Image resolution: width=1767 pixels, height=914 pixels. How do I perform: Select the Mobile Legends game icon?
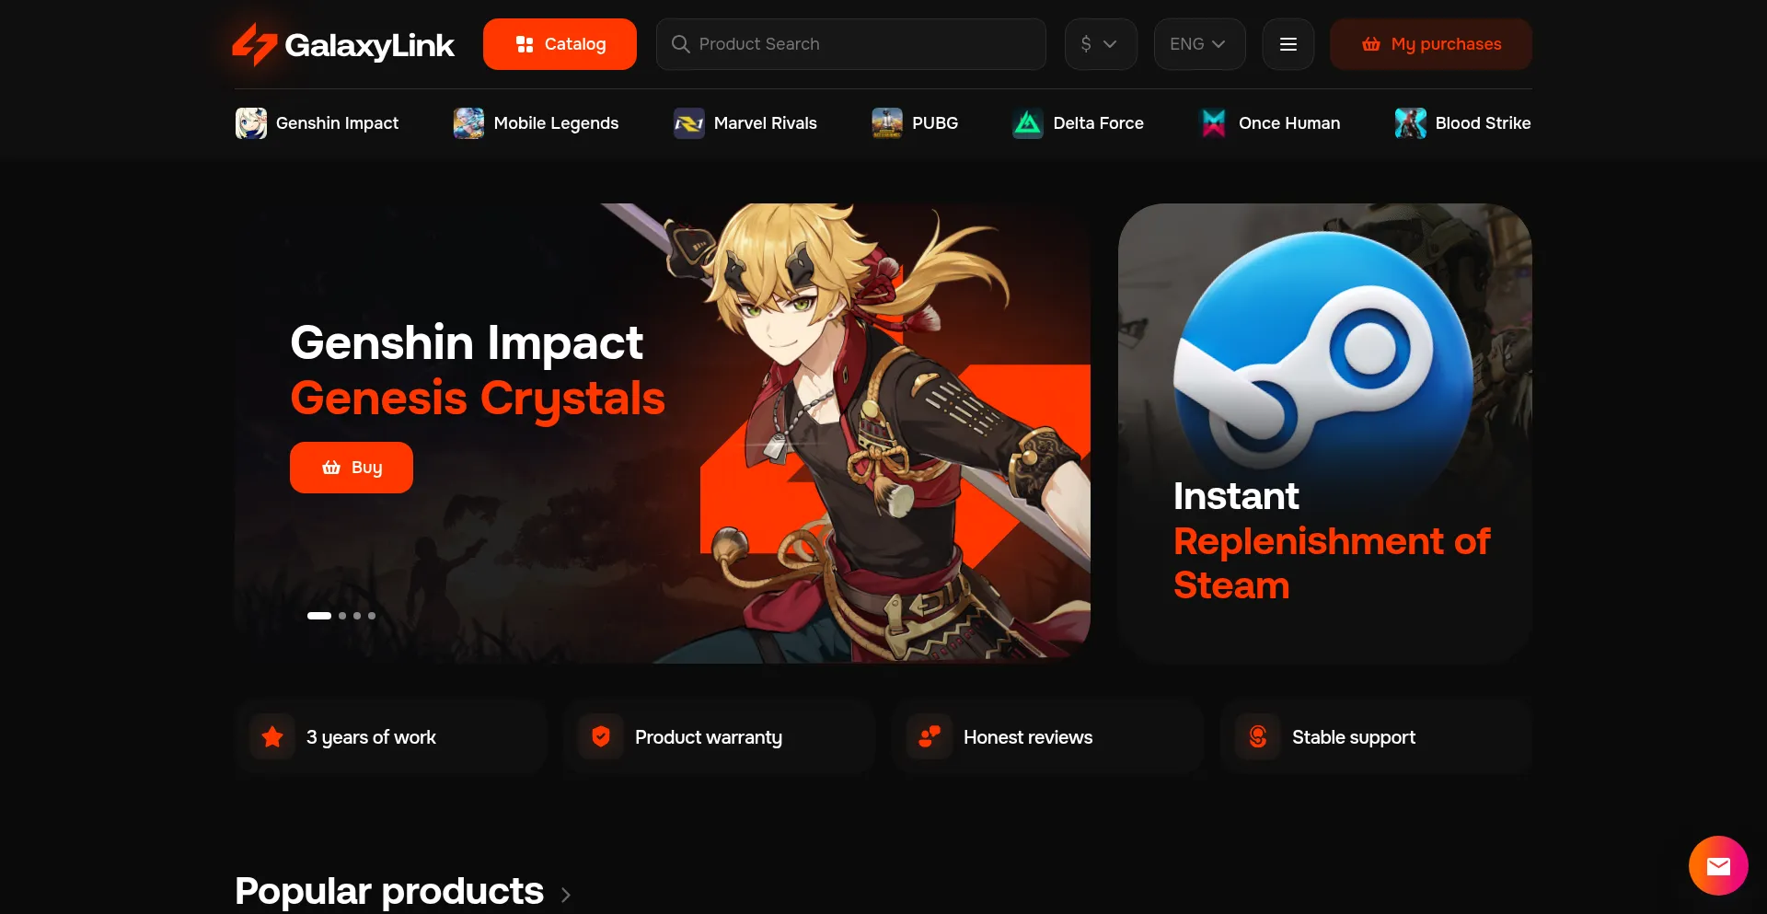(468, 123)
